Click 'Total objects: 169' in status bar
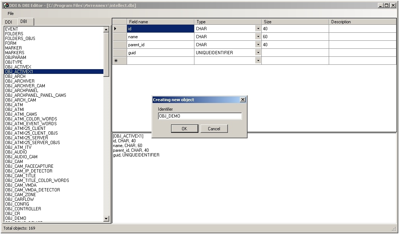The image size is (399, 234). coord(19,228)
